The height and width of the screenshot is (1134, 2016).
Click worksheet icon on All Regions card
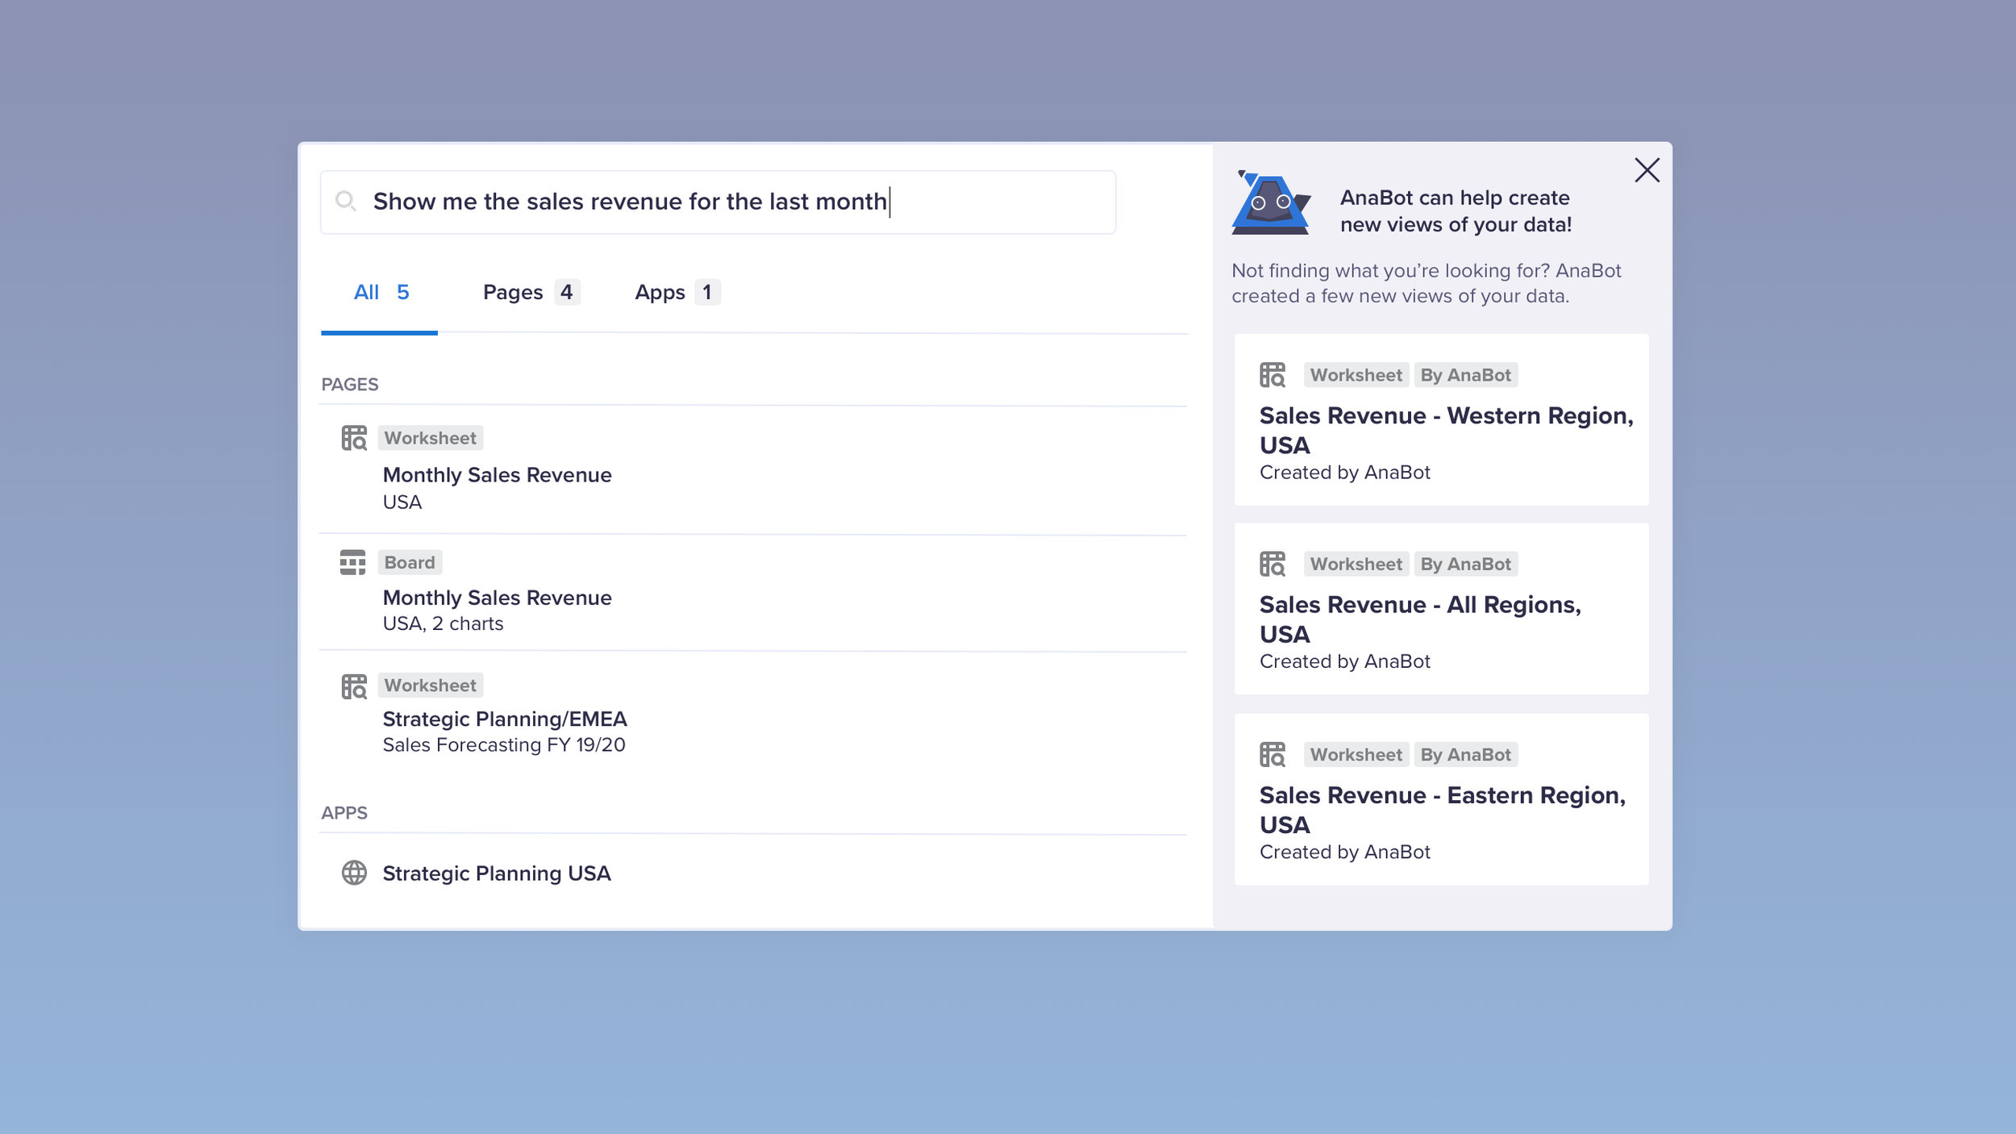pos(1272,564)
